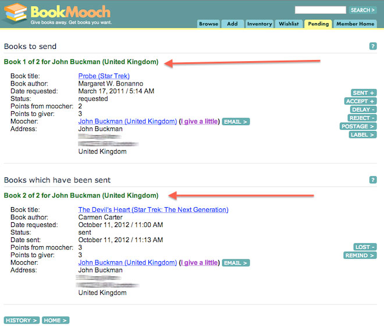Click the LABEL > button
The height and width of the screenshot is (334, 384).
pyautogui.click(x=362, y=134)
